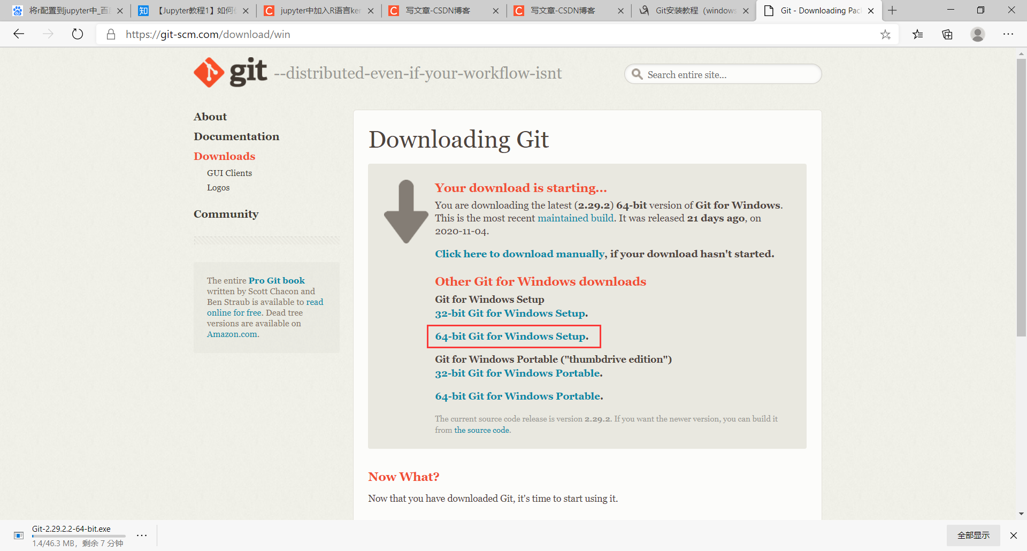Open the Amazon.com link

pos(233,334)
